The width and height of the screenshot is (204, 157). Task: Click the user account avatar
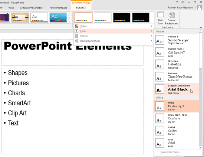[x=200, y=8]
